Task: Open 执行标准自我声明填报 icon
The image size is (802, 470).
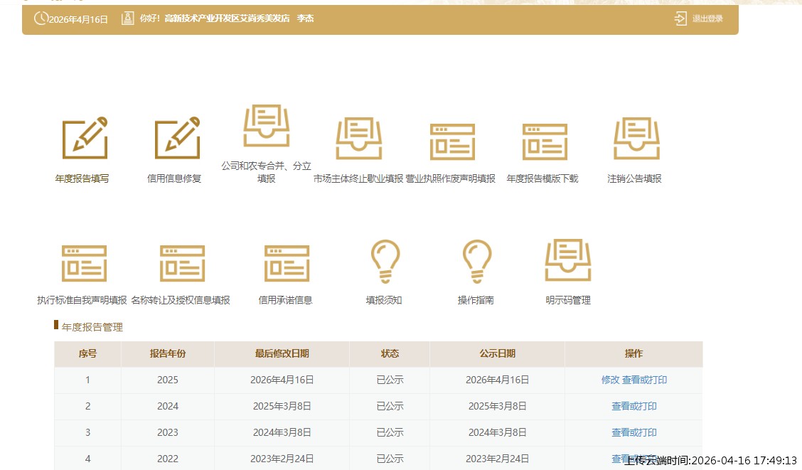Action: tap(84, 263)
